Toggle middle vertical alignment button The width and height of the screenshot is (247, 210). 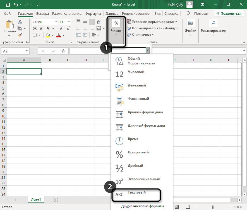click(x=85, y=22)
